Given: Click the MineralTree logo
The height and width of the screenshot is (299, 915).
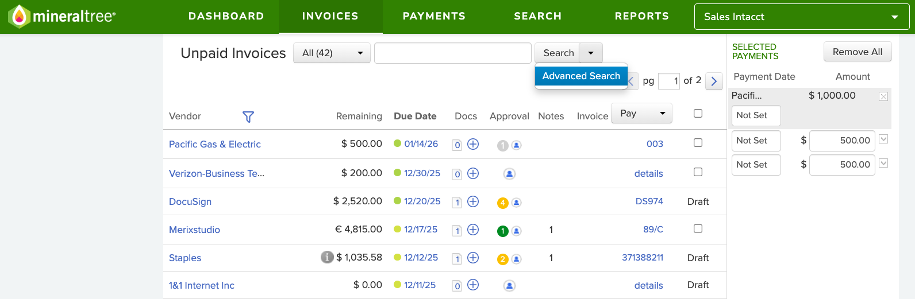Looking at the screenshot, I should 61,17.
